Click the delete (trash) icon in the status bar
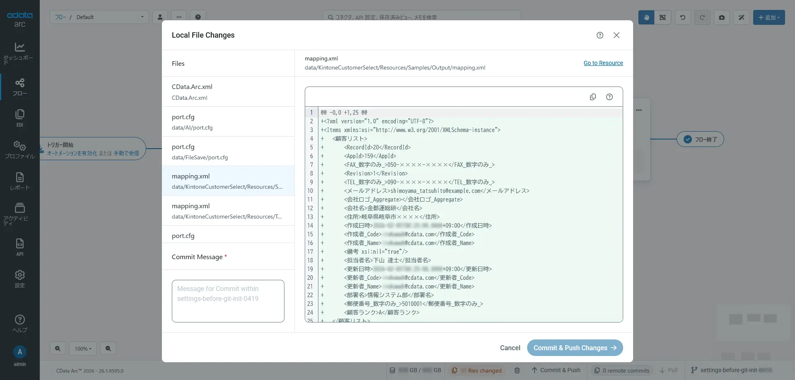This screenshot has height=380, width=795. [517, 370]
